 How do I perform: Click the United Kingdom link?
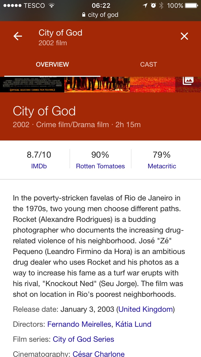[146, 309]
